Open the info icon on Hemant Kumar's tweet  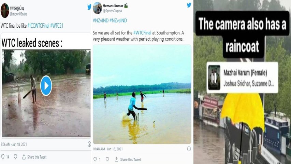coord(189,149)
